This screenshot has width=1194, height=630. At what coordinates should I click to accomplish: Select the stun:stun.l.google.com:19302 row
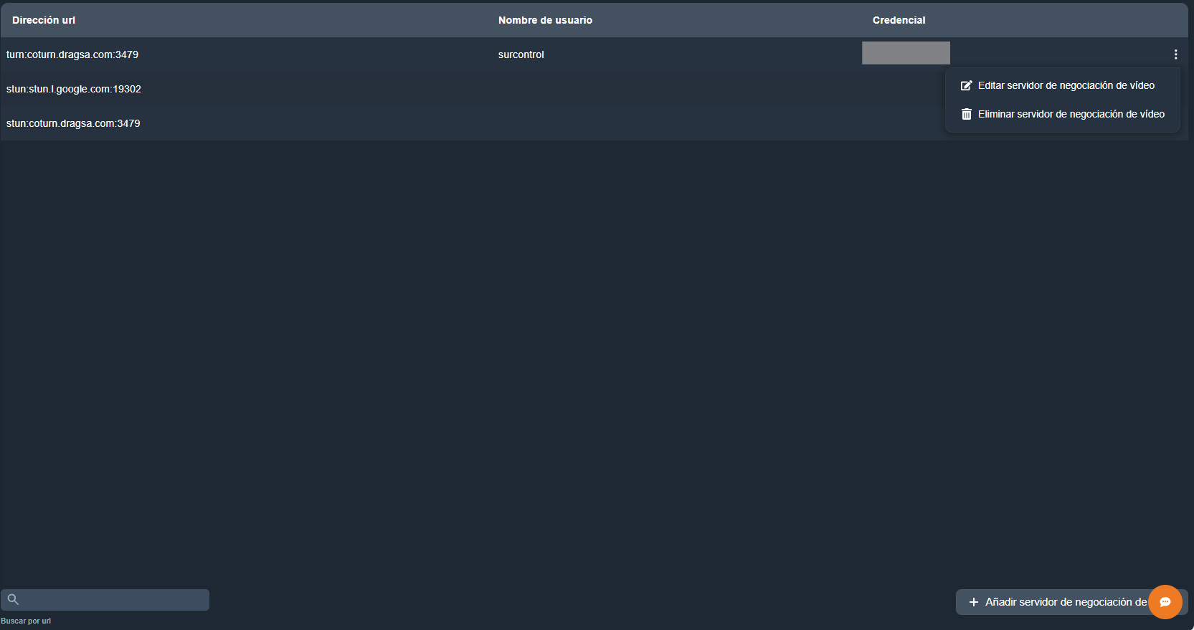(x=74, y=89)
